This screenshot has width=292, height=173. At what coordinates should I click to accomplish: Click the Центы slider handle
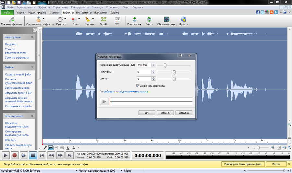(174, 79)
